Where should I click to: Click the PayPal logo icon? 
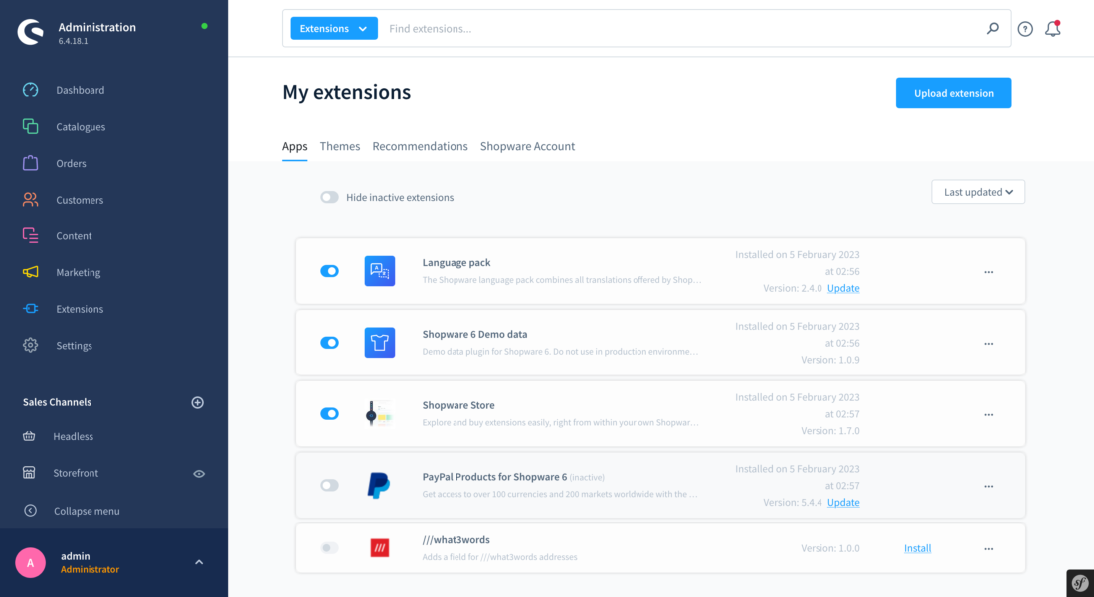[x=380, y=485]
